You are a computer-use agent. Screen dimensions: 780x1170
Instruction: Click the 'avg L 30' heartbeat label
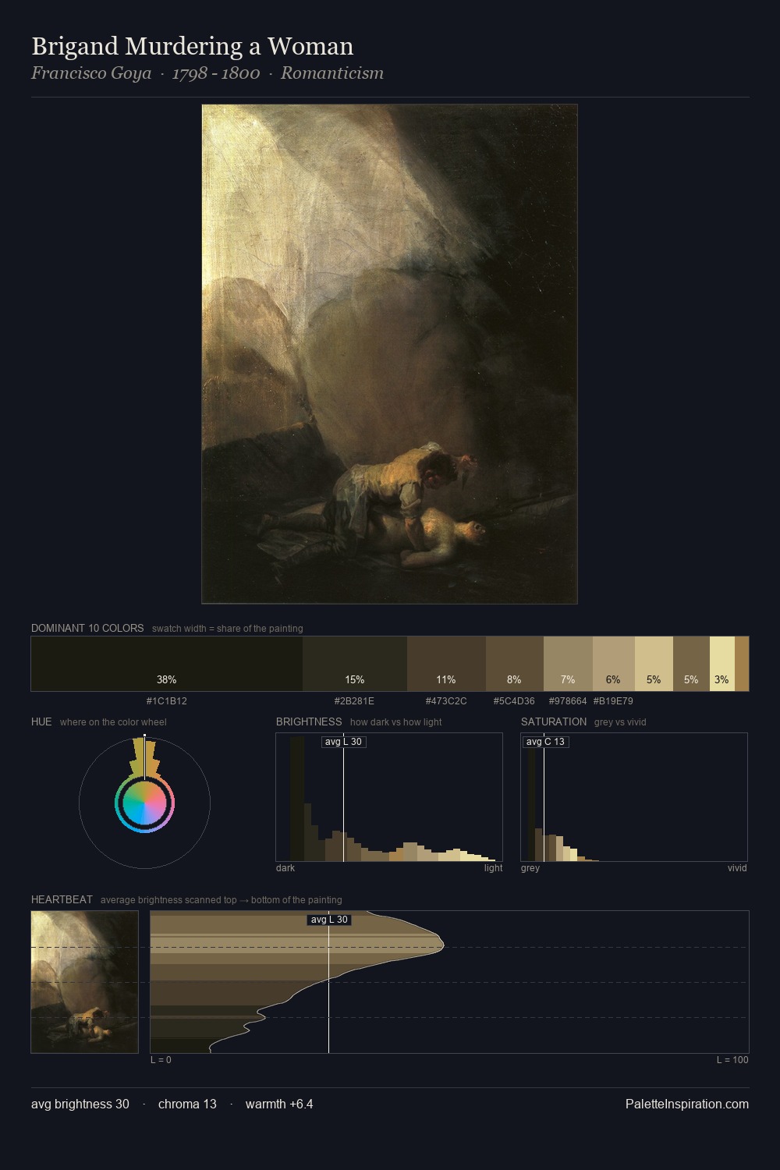[x=329, y=920]
